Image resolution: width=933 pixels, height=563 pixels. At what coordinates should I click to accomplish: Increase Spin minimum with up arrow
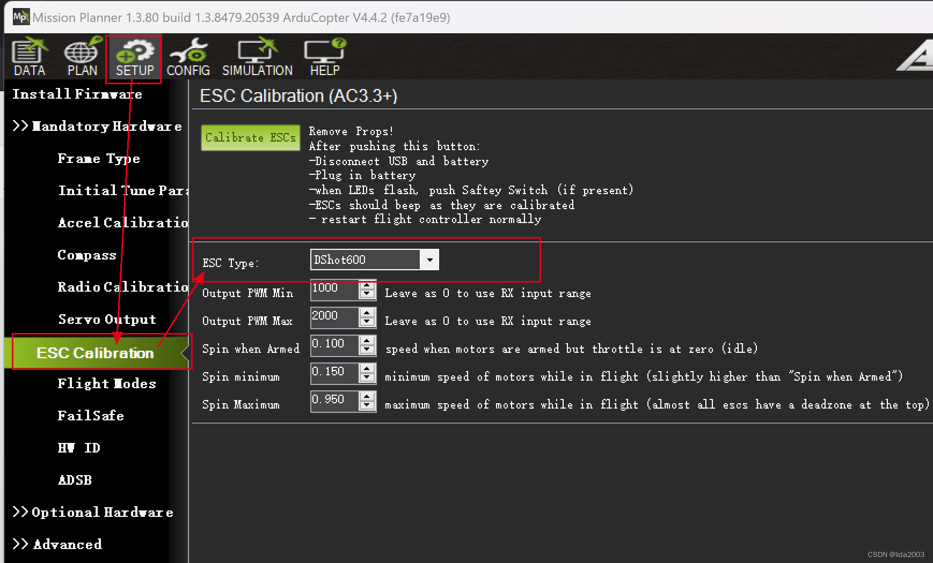[367, 368]
